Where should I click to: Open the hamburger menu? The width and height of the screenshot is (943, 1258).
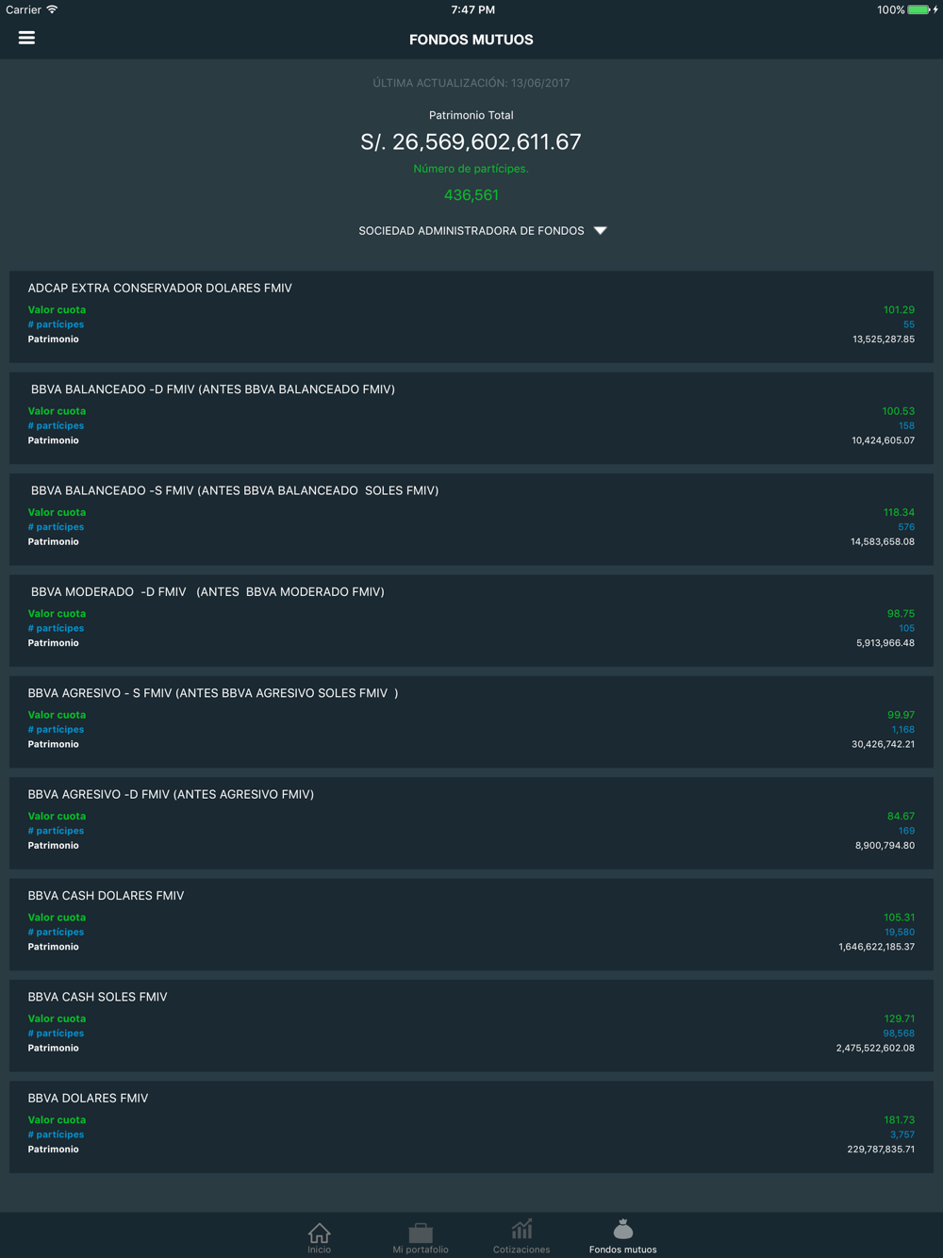(x=26, y=38)
